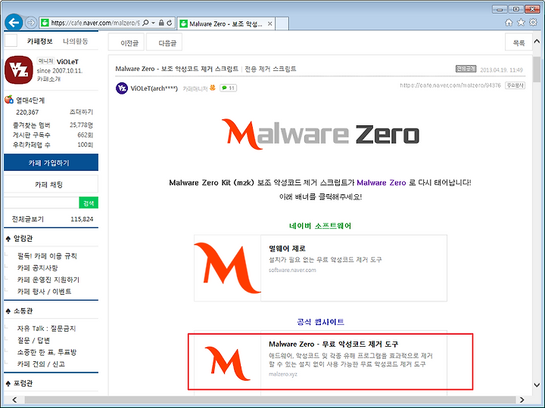Open the browser Home icon

click(x=509, y=23)
